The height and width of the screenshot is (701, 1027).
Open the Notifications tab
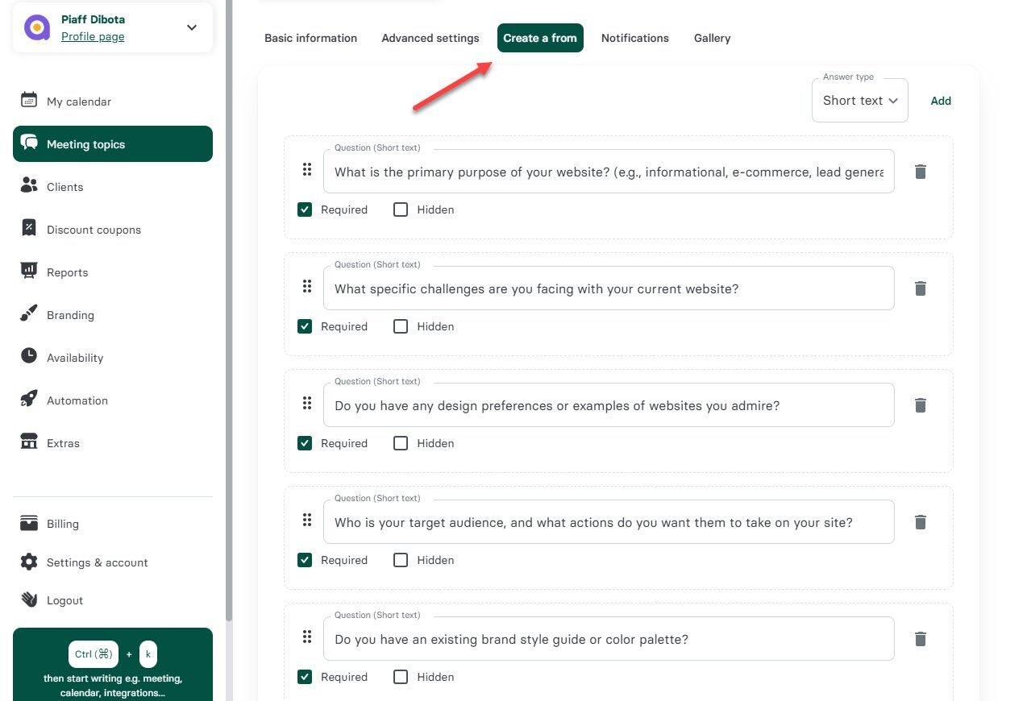point(634,38)
